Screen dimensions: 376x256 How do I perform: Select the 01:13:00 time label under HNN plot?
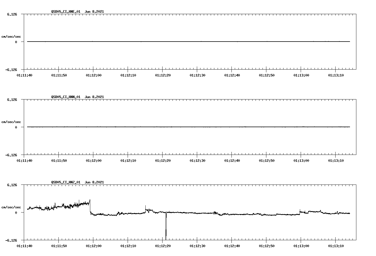[301, 160]
